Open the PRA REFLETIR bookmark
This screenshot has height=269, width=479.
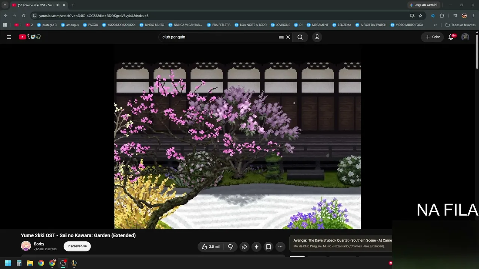coord(219,25)
